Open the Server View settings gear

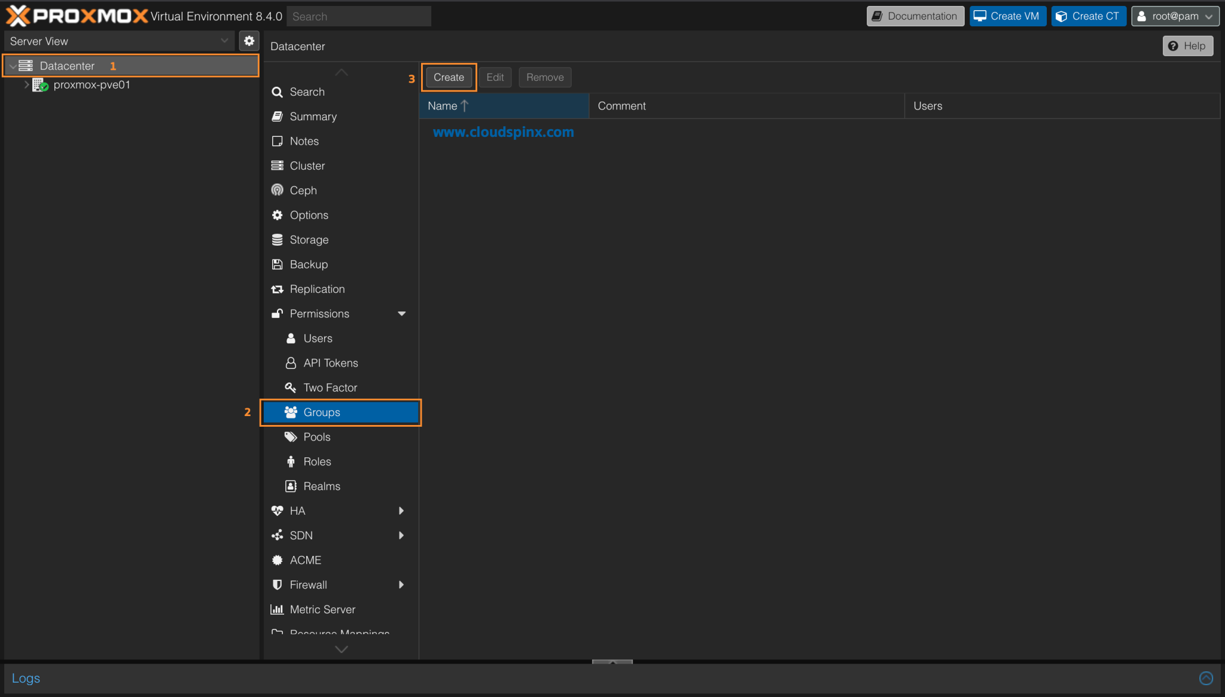pyautogui.click(x=249, y=41)
